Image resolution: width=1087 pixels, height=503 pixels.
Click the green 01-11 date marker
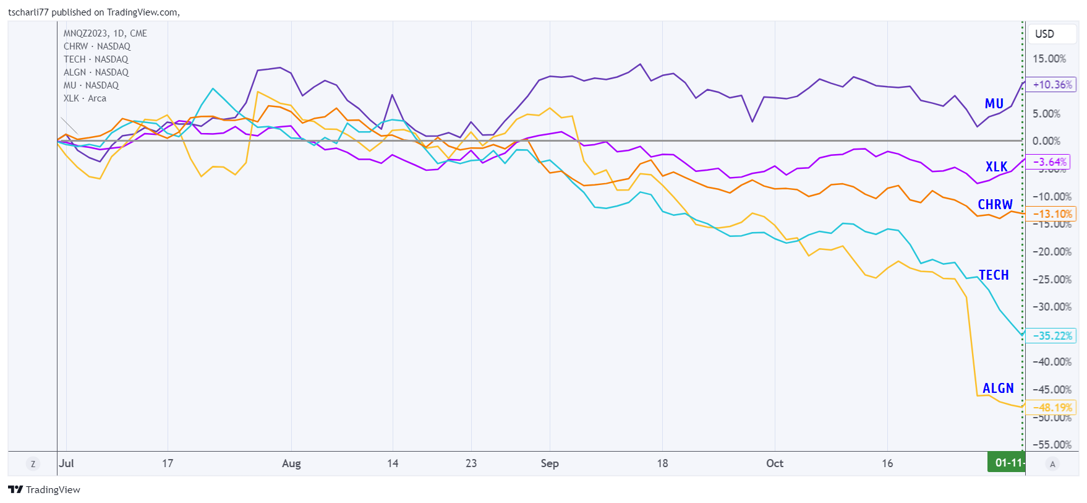tap(1007, 463)
